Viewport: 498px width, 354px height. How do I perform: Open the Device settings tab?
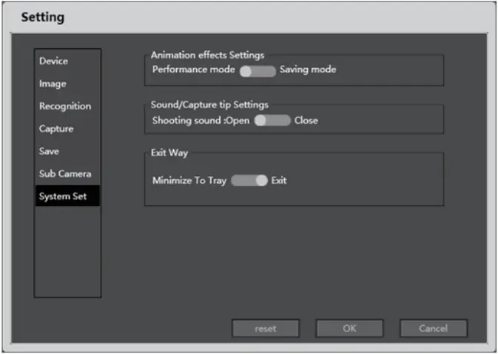pos(53,61)
